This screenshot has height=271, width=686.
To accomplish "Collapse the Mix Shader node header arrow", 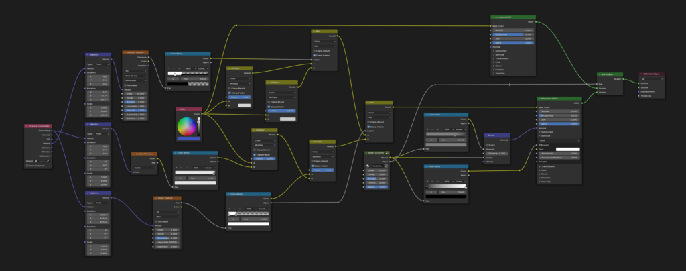I will point(600,74).
